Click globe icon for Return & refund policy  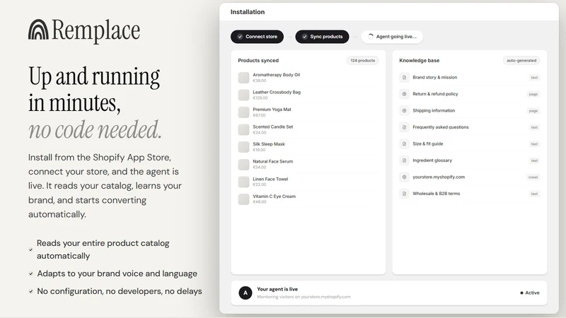click(x=404, y=94)
